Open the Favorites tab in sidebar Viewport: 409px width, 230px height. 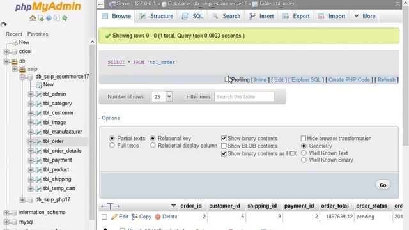click(x=38, y=34)
